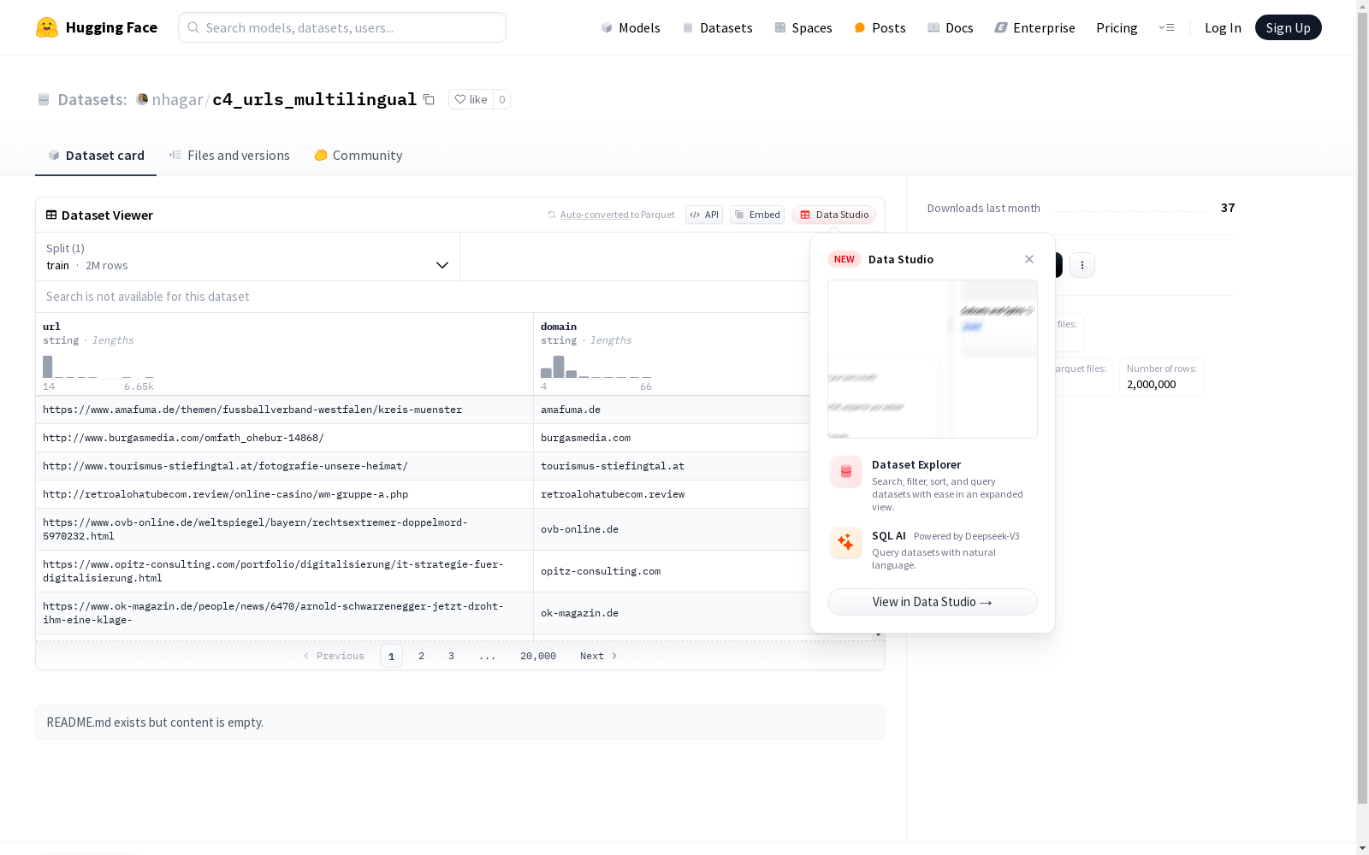Open the Pricing page
Screen dimensions: 1369x855
tap(1117, 27)
